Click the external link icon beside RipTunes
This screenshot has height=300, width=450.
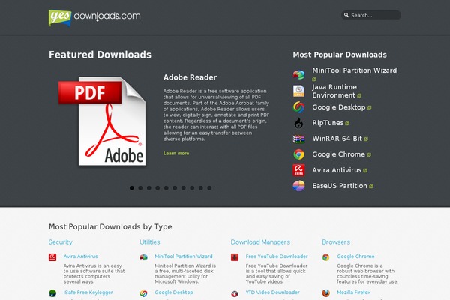(347, 124)
